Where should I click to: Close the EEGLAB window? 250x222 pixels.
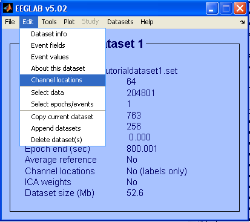[240, 8]
